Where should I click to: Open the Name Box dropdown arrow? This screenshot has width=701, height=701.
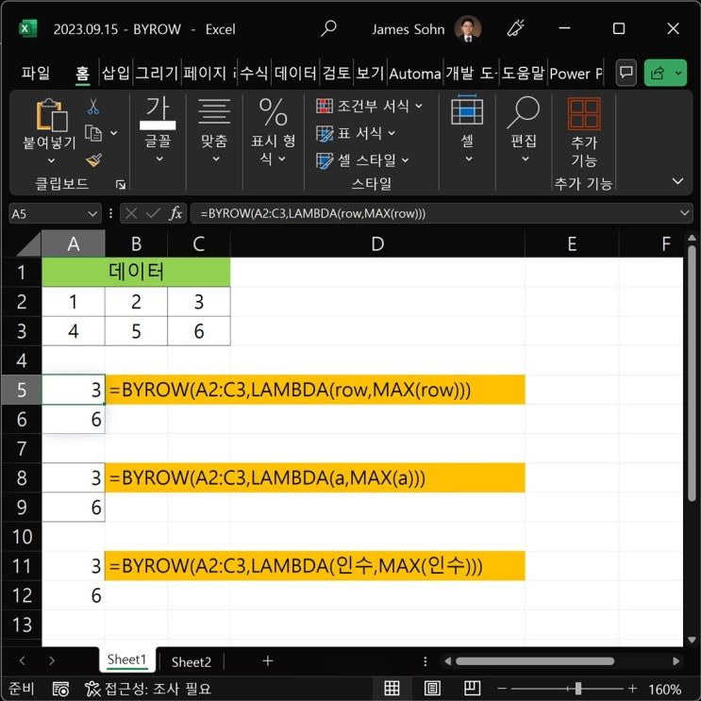click(x=92, y=214)
